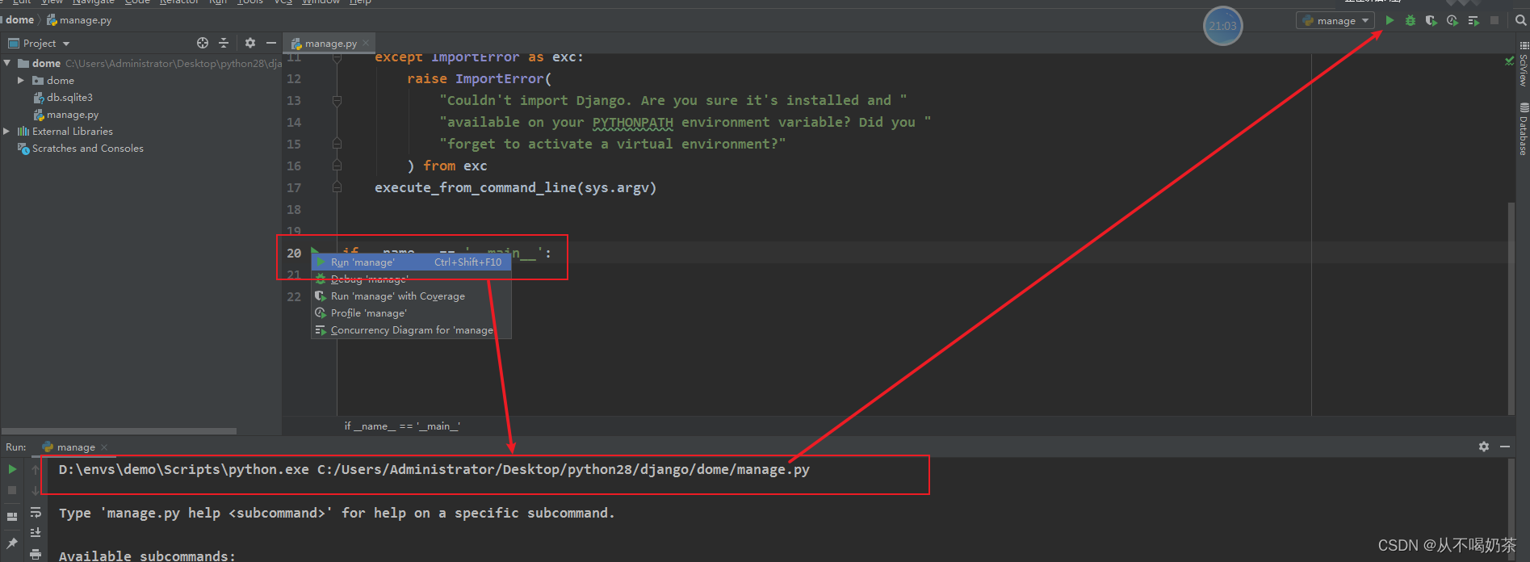
Task: Choose Run 'manage' with Coverage
Action: 411,296
